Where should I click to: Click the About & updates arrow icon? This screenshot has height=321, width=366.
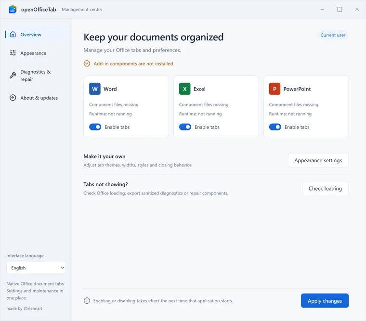click(x=13, y=98)
